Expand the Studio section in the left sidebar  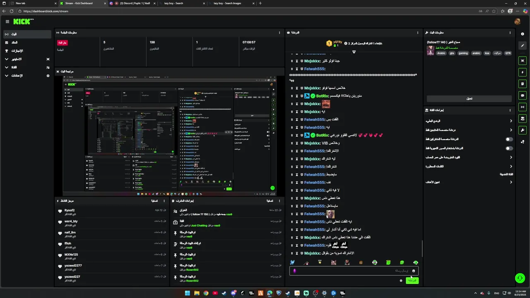pyautogui.click(x=6, y=59)
